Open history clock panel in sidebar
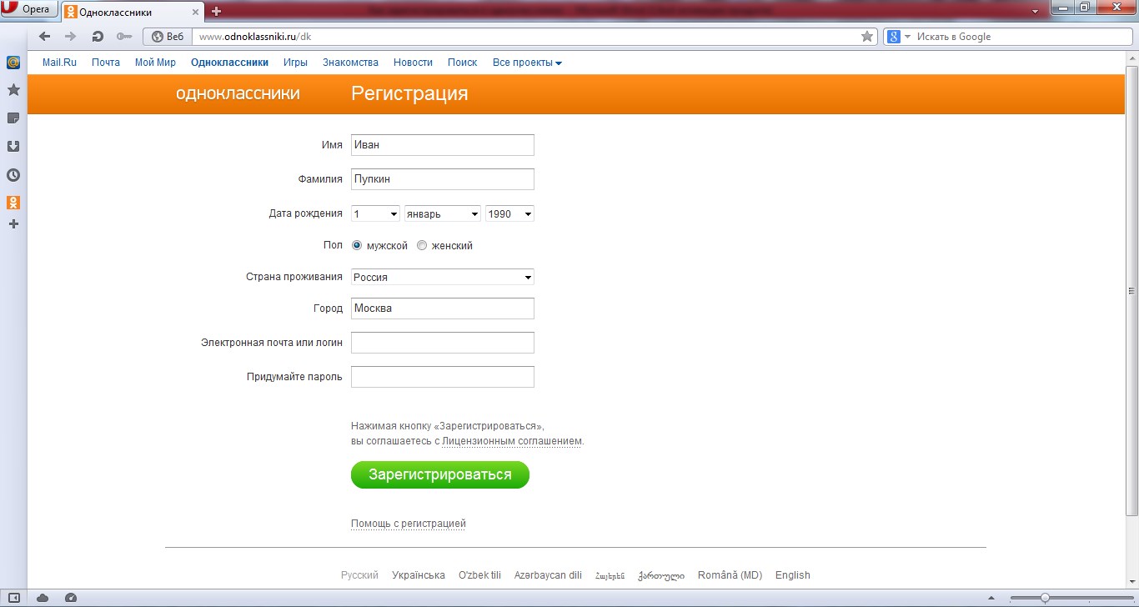The height and width of the screenshot is (607, 1139). point(13,175)
